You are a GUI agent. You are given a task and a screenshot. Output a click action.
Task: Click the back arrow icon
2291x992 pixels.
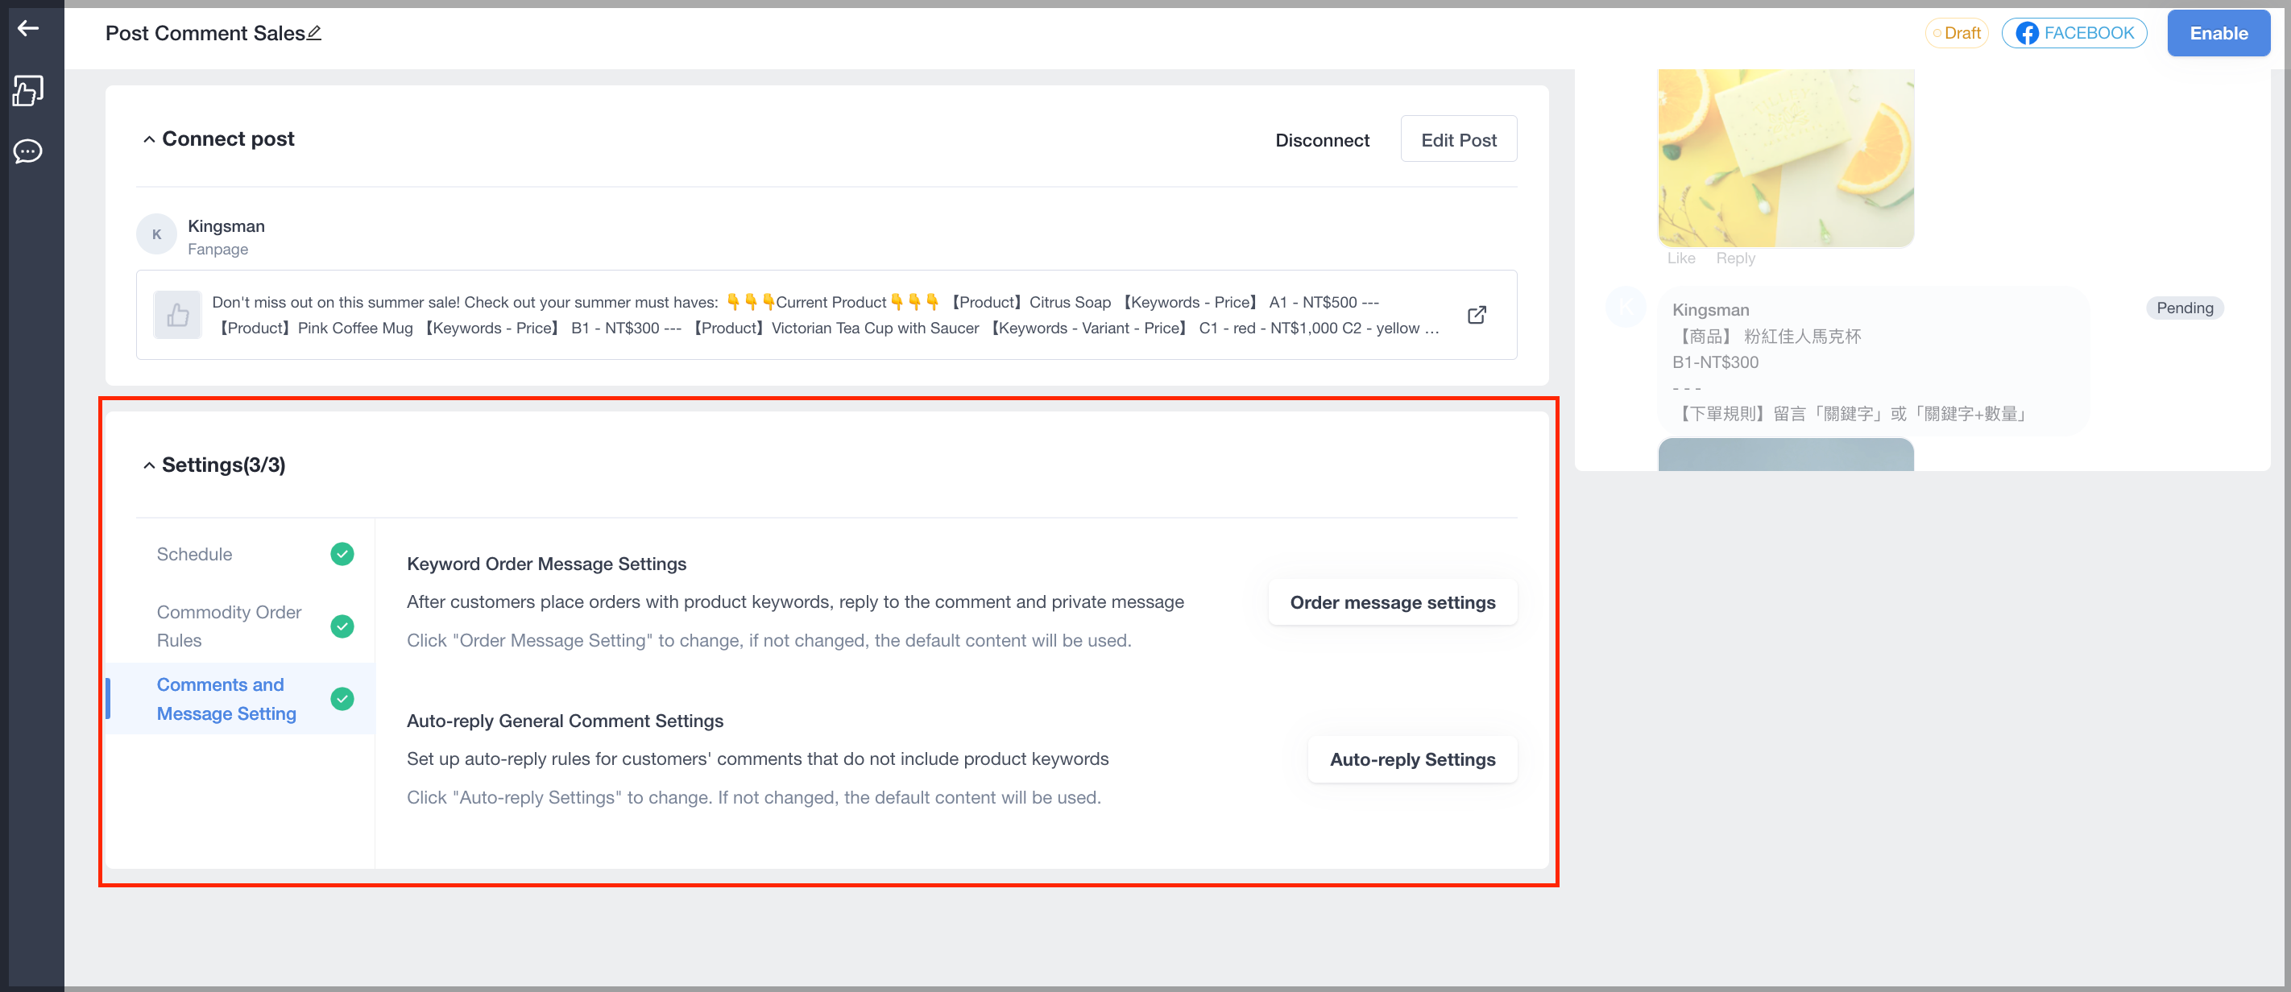click(x=28, y=28)
